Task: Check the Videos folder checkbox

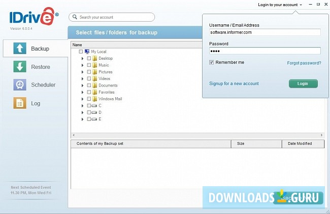Action: point(89,78)
